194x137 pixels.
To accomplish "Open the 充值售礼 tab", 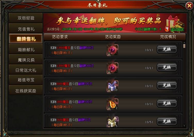I will click(x=26, y=29).
